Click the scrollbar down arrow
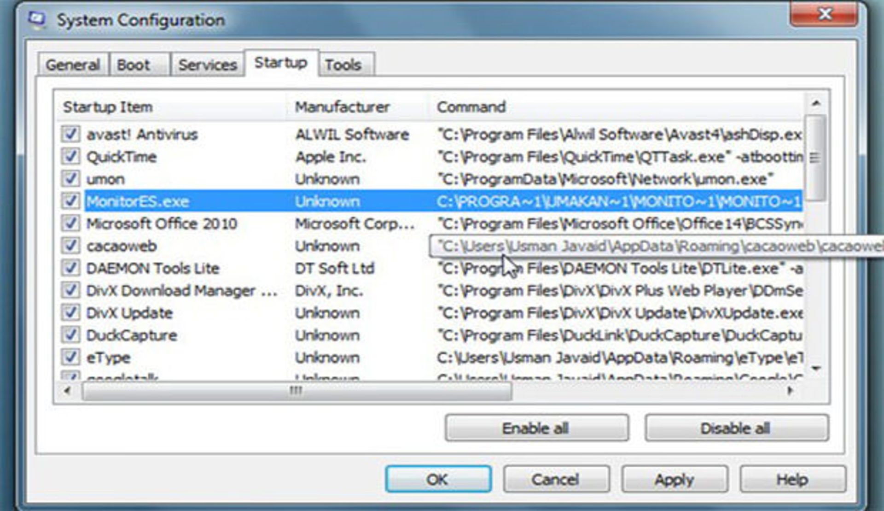The width and height of the screenshot is (884, 511). click(x=814, y=368)
